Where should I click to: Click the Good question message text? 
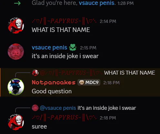[x=52, y=91]
